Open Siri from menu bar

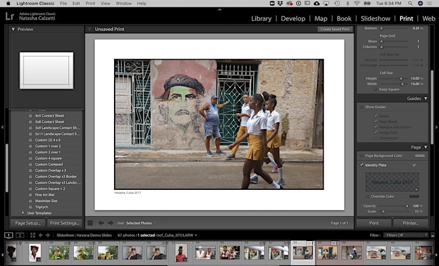click(x=420, y=4)
